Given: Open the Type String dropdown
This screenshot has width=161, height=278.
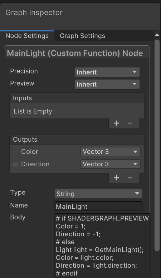Looking at the screenshot, I should click(x=98, y=194).
